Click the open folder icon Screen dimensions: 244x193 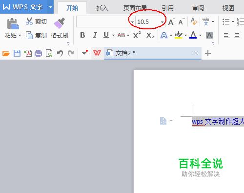(6, 53)
